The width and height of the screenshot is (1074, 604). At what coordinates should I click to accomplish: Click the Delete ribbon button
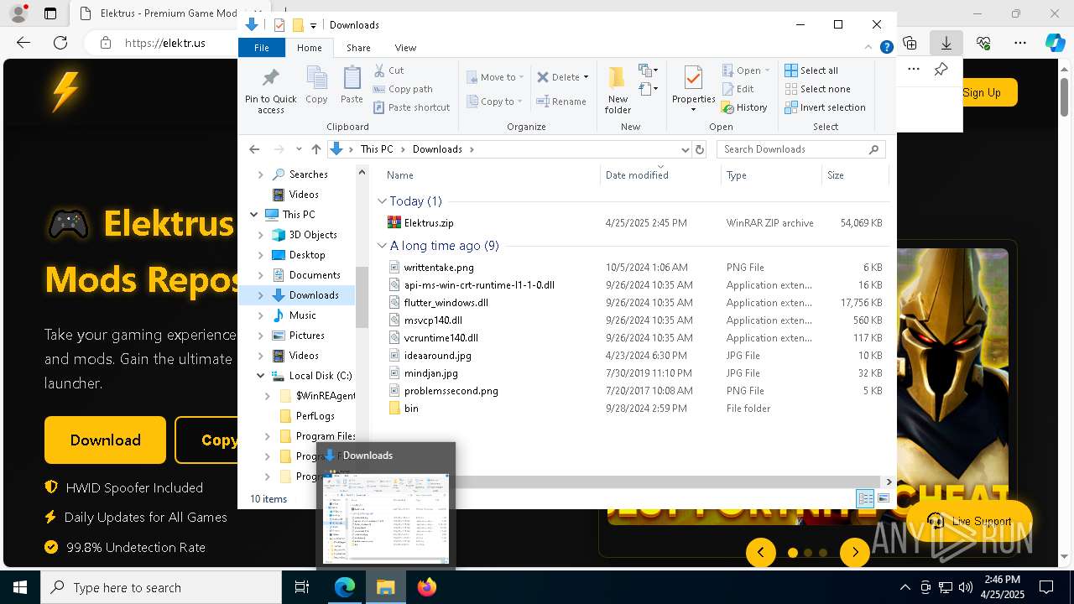(x=562, y=77)
